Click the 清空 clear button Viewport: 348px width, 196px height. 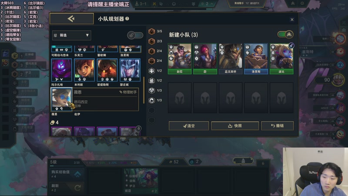(x=189, y=126)
